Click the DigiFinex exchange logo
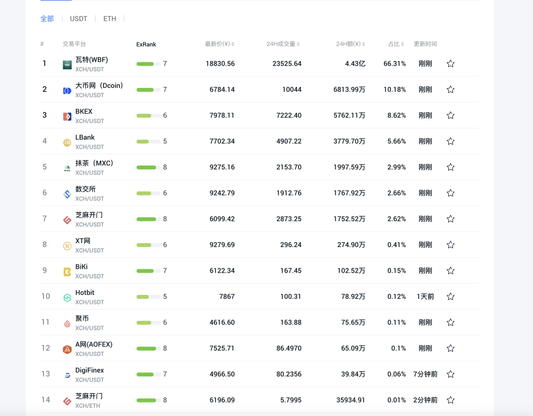Image resolution: width=533 pixels, height=416 pixels. click(x=67, y=375)
